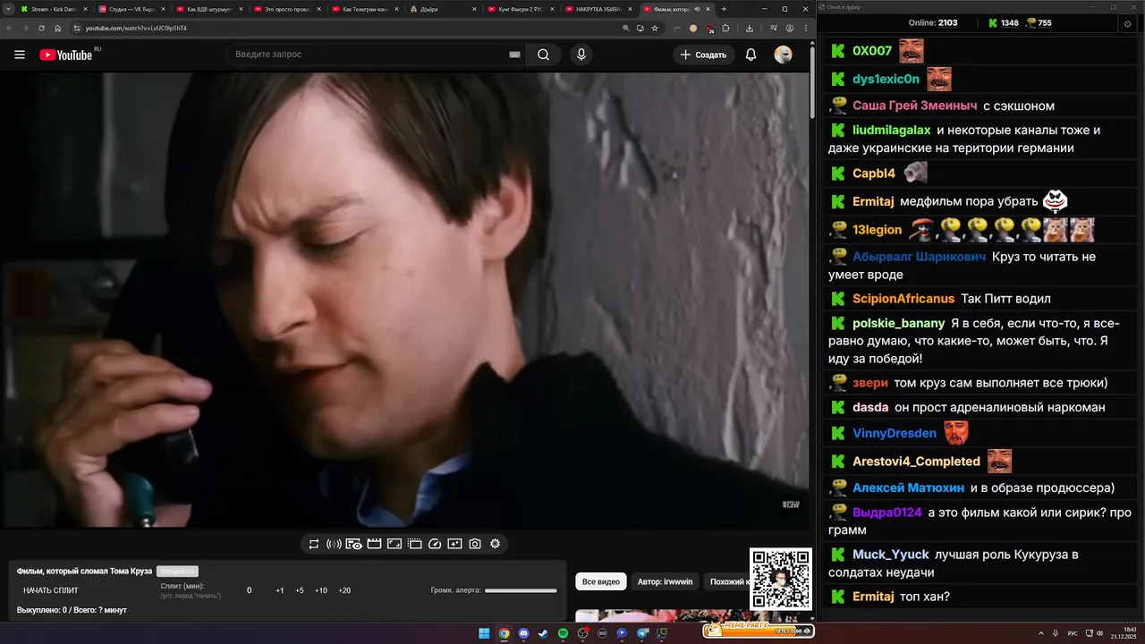
Task: Click the username polskie_banany in chat
Action: point(899,323)
